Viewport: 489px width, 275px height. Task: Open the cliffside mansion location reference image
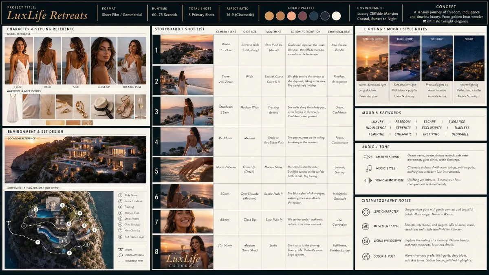(75, 160)
